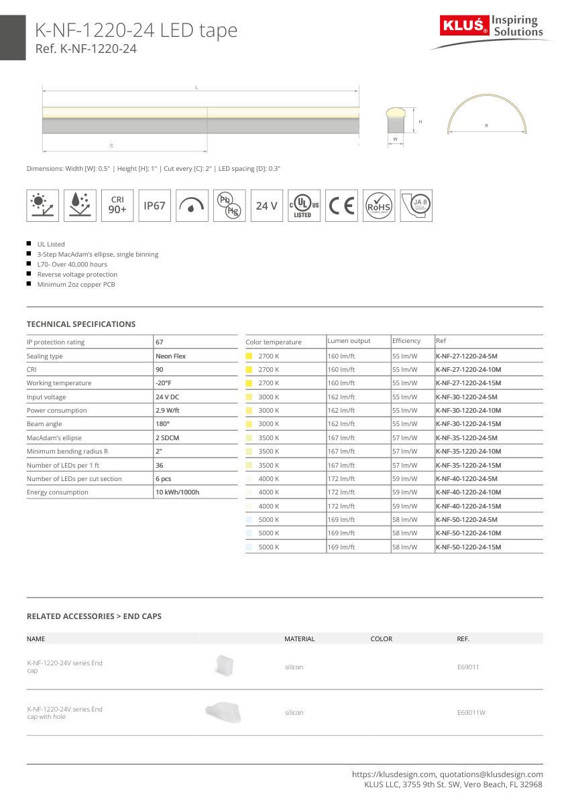Click the water droplet resistance icon

[80, 206]
